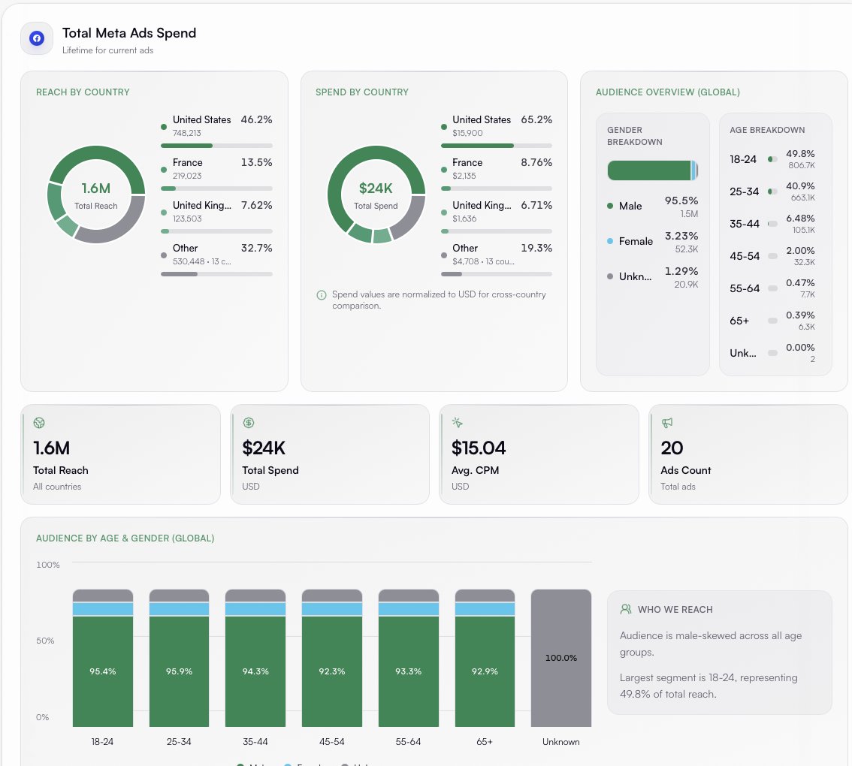Click the 20 Ads Count value
The height and width of the screenshot is (766, 852).
point(672,448)
